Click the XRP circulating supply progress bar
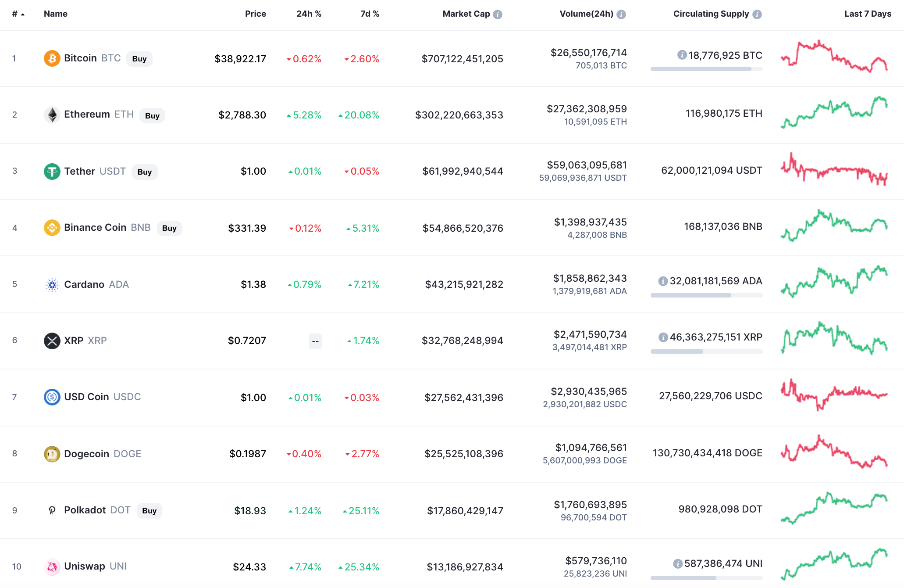 coord(707,351)
